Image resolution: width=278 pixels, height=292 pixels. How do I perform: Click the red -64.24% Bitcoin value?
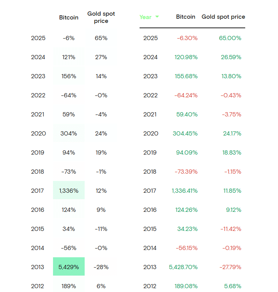click(x=186, y=95)
